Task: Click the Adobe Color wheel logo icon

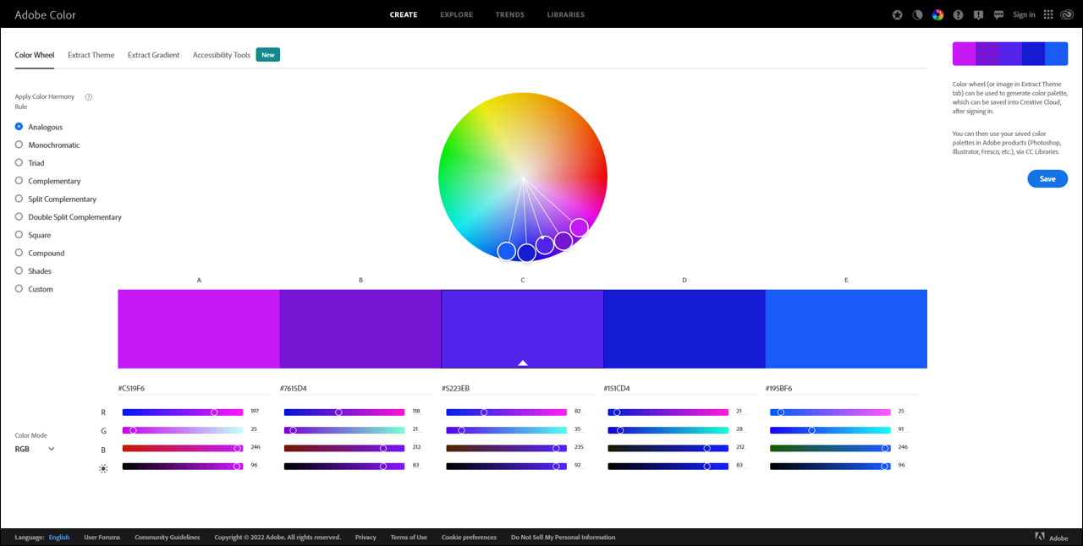Action: (937, 14)
